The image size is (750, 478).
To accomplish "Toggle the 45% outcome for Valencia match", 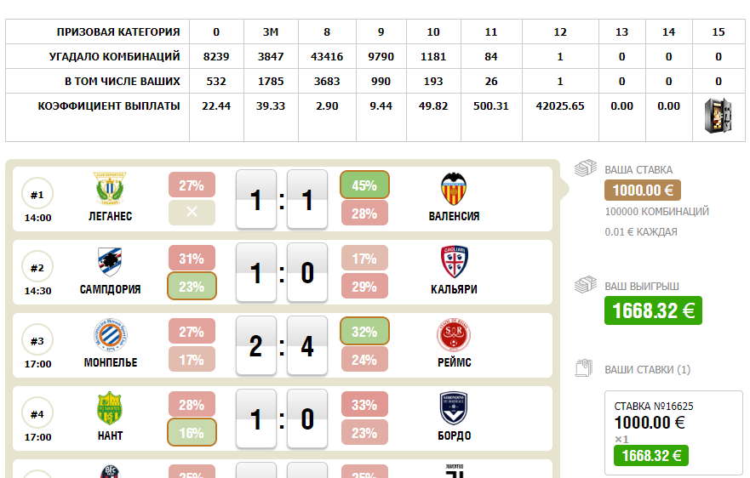I will [364, 185].
